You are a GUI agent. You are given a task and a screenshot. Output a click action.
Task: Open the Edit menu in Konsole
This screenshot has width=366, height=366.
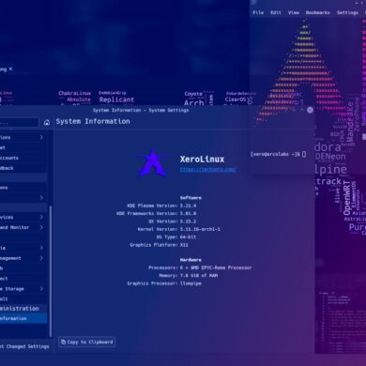point(276,12)
